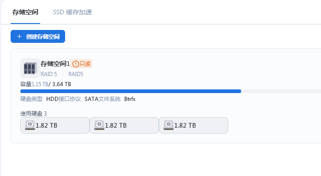This screenshot has height=176, width=321.
Task: Click the Btrfs file system label
Action: [130, 99]
